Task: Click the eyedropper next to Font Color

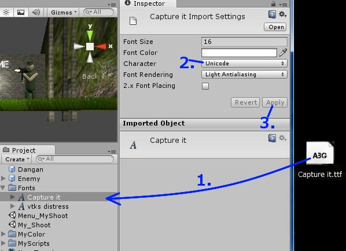Action: 283,53
